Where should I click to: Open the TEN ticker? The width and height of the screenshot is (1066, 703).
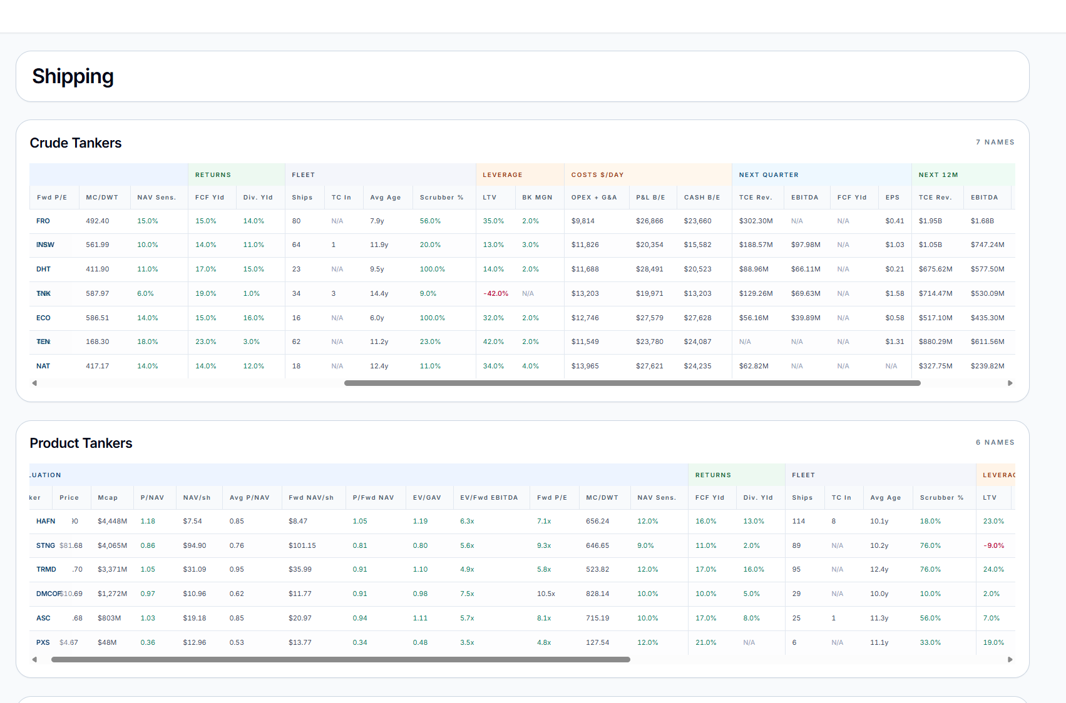click(x=43, y=341)
